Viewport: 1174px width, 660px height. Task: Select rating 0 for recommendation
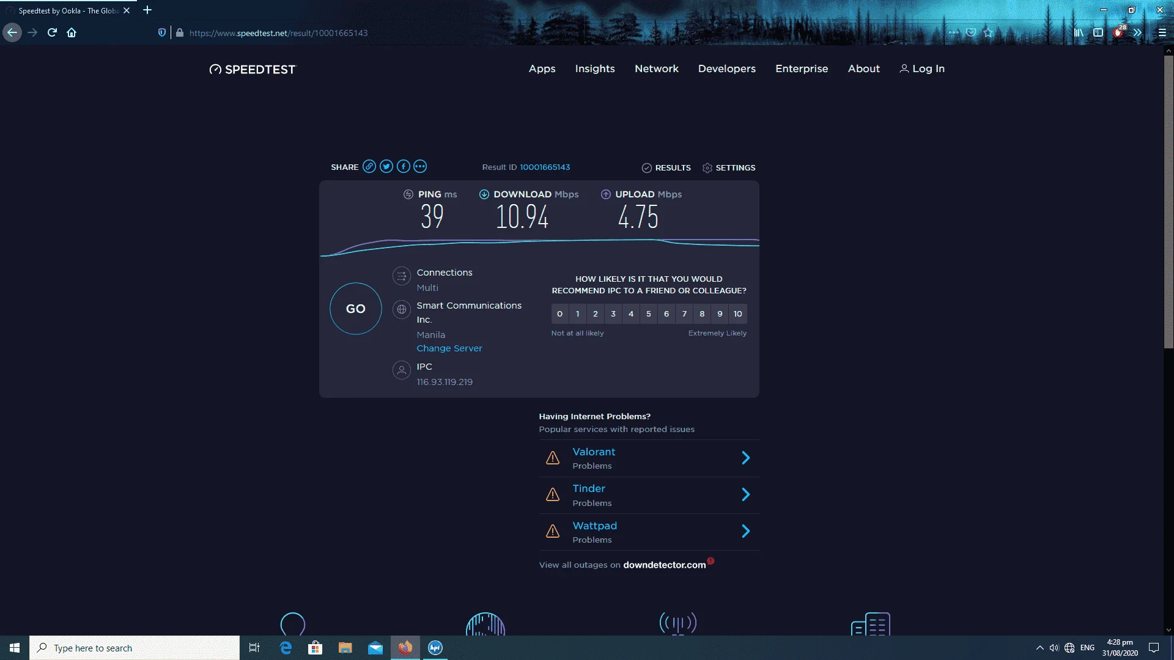559,313
